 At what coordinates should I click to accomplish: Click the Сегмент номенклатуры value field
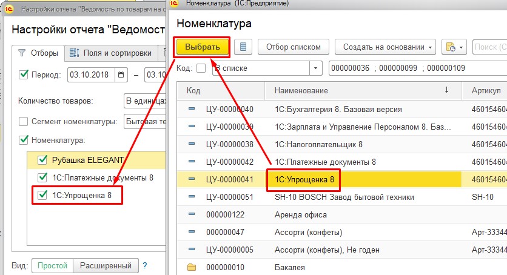click(144, 122)
